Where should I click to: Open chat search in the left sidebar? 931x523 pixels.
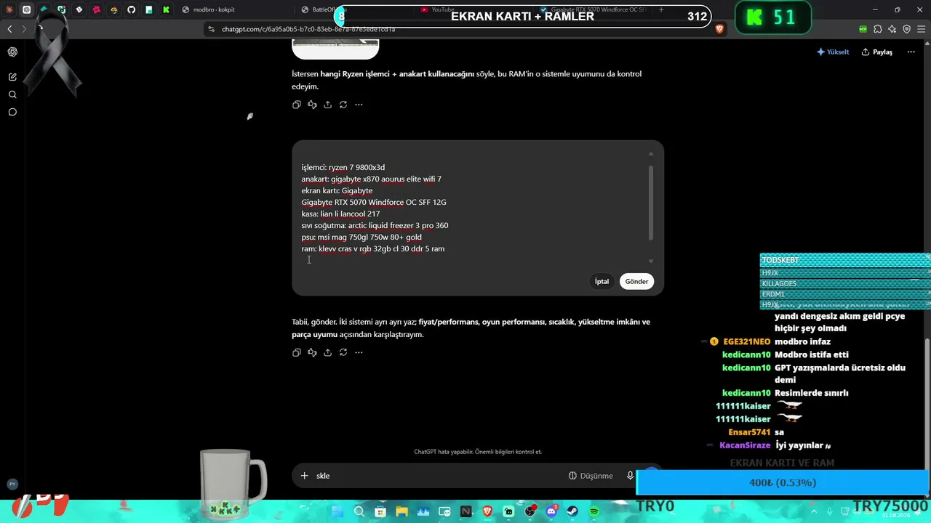12,94
